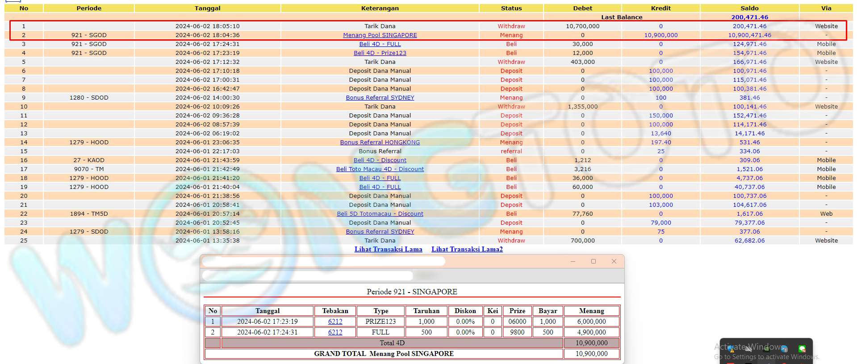Screen dimensions: 857x364
Task: Click Lihat Transaksi Lama link
Action: tap(388, 249)
